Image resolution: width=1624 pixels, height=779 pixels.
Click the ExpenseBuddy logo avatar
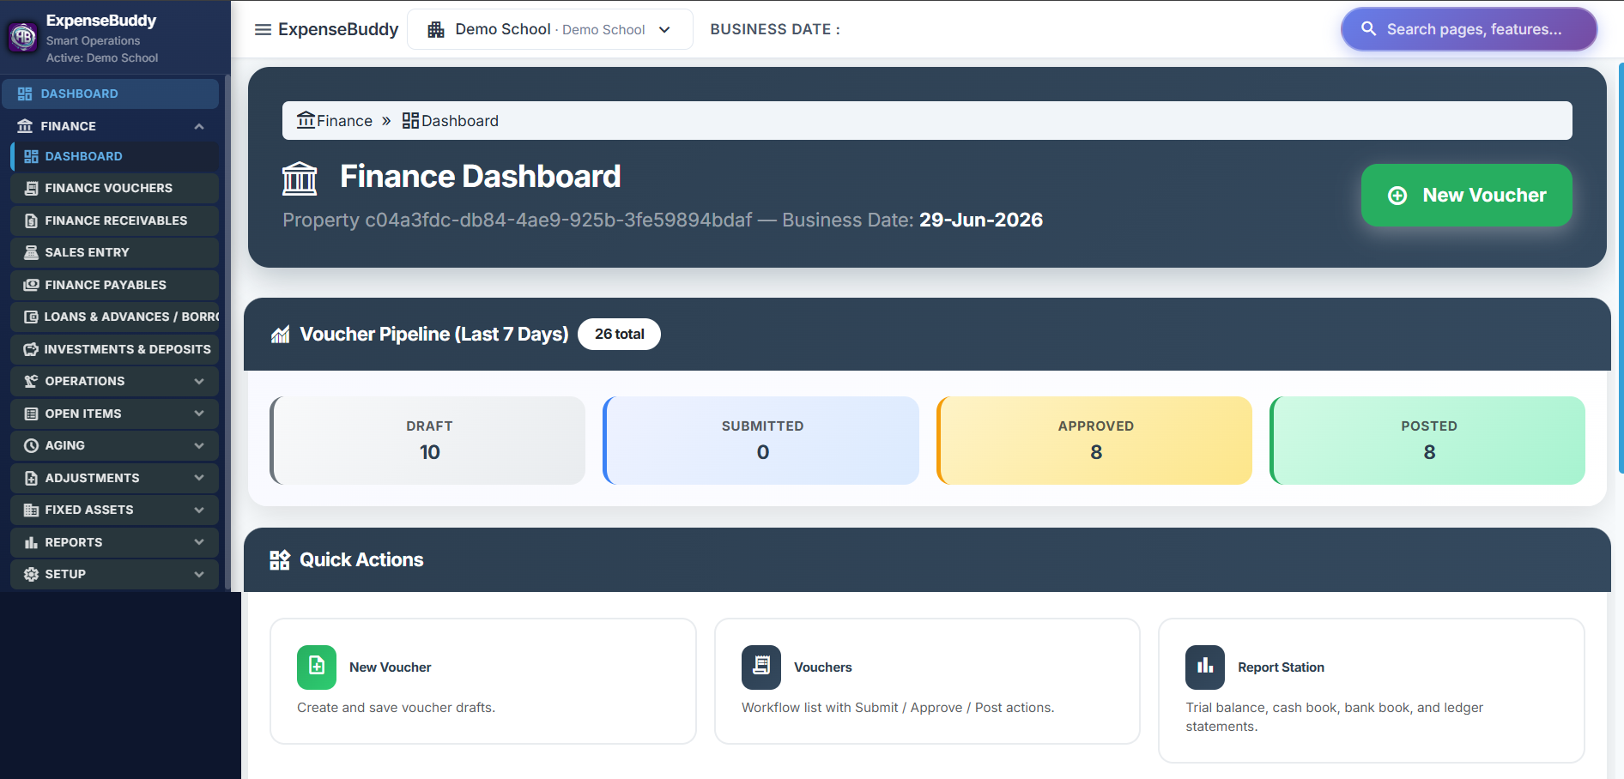(23, 37)
